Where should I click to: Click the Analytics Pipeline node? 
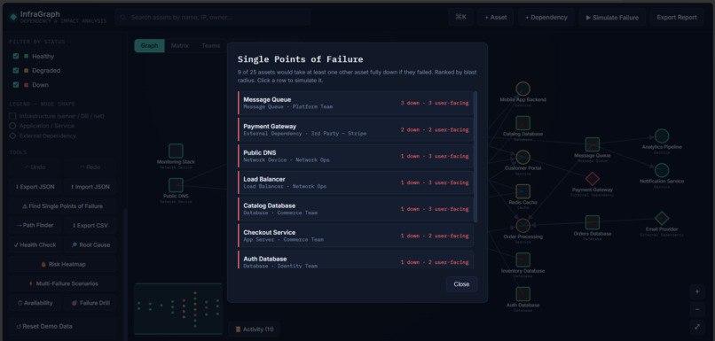click(662, 136)
